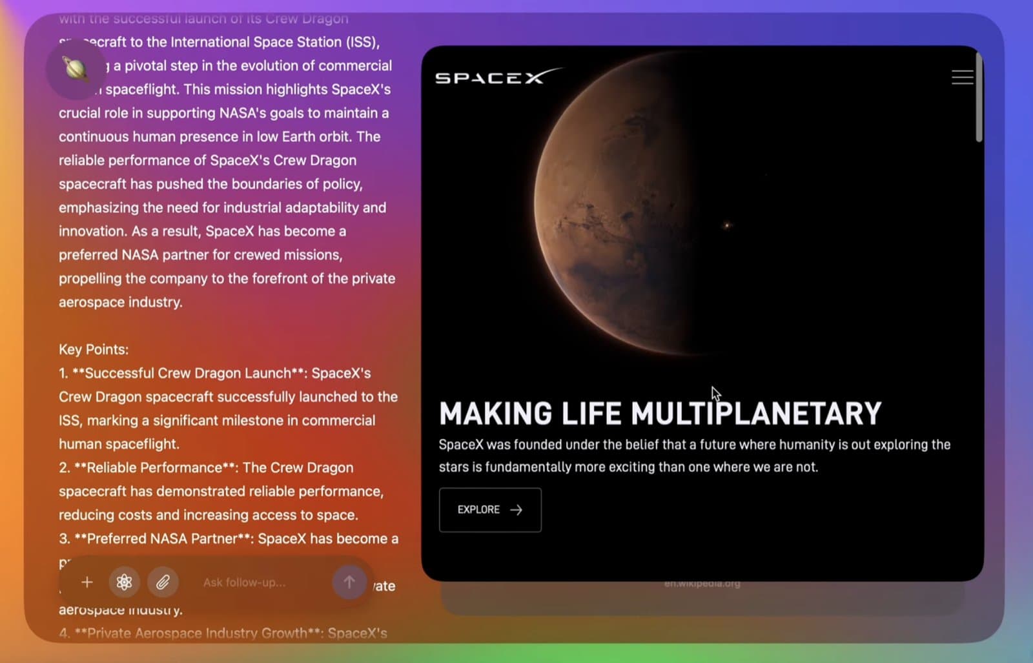Open the en.wikipedia.org source card

(702, 584)
